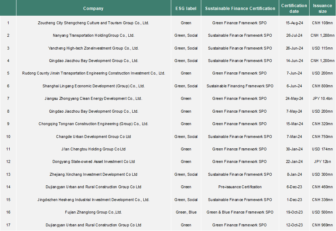Click the 7-Mar-24 certification date
This screenshot has width=336, height=231.
coord(294,137)
